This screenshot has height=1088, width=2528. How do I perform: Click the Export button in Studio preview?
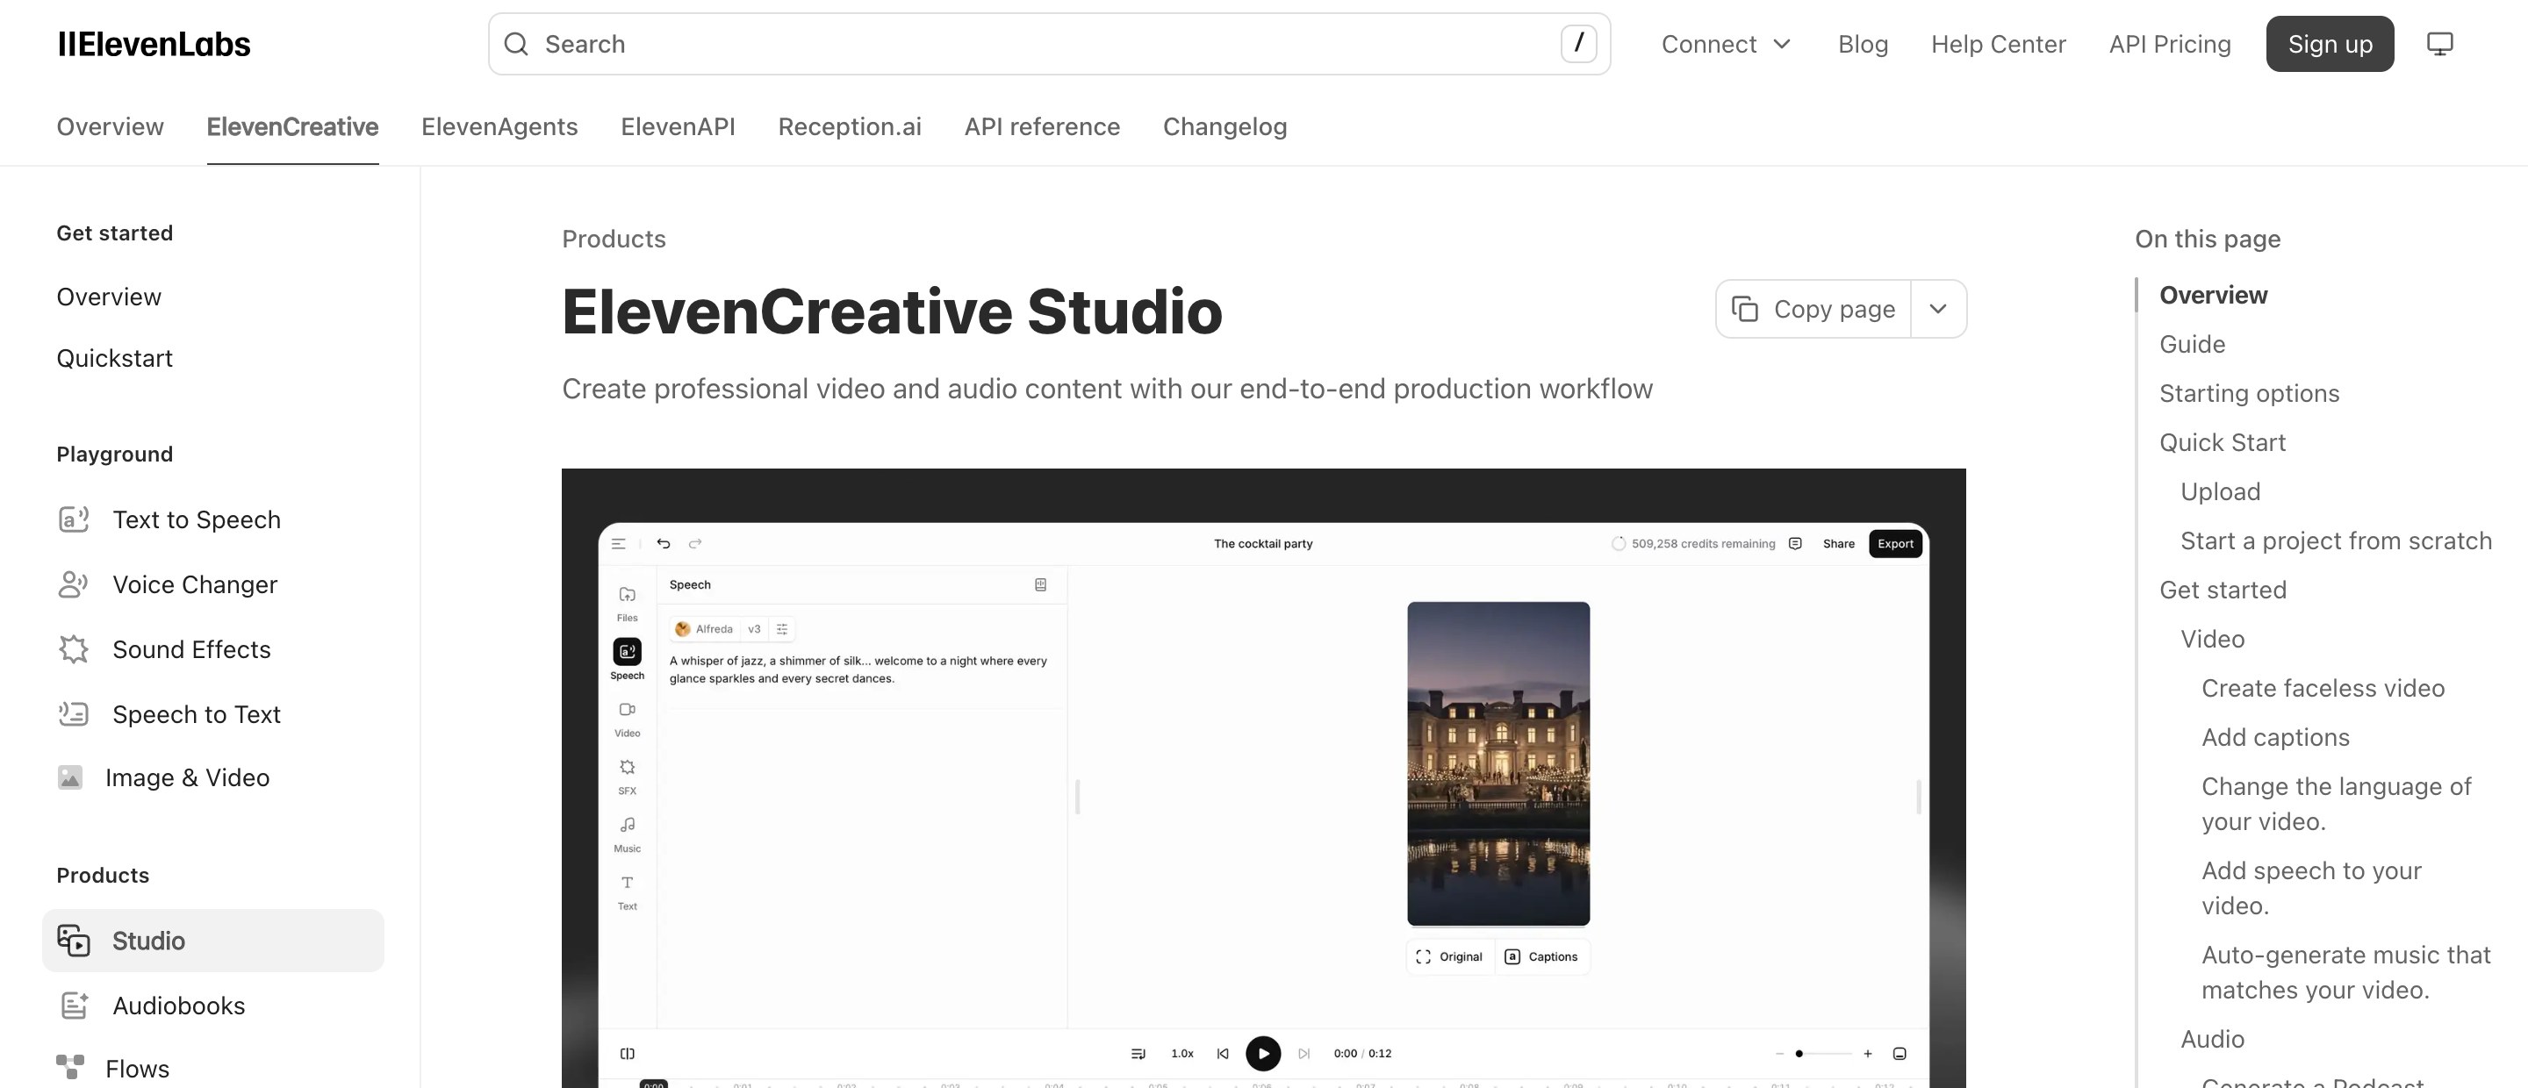coord(1895,543)
